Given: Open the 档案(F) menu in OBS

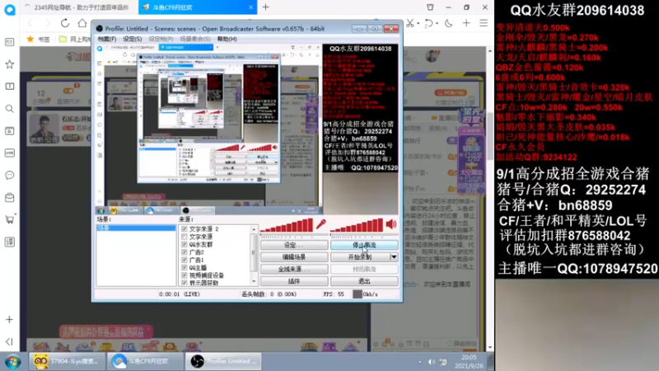Looking at the screenshot, I should tap(107, 39).
